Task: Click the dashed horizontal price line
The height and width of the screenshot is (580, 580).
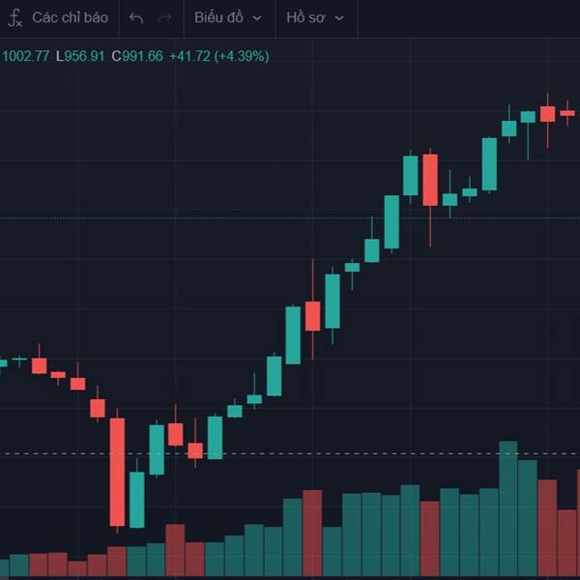Action: [x=290, y=453]
